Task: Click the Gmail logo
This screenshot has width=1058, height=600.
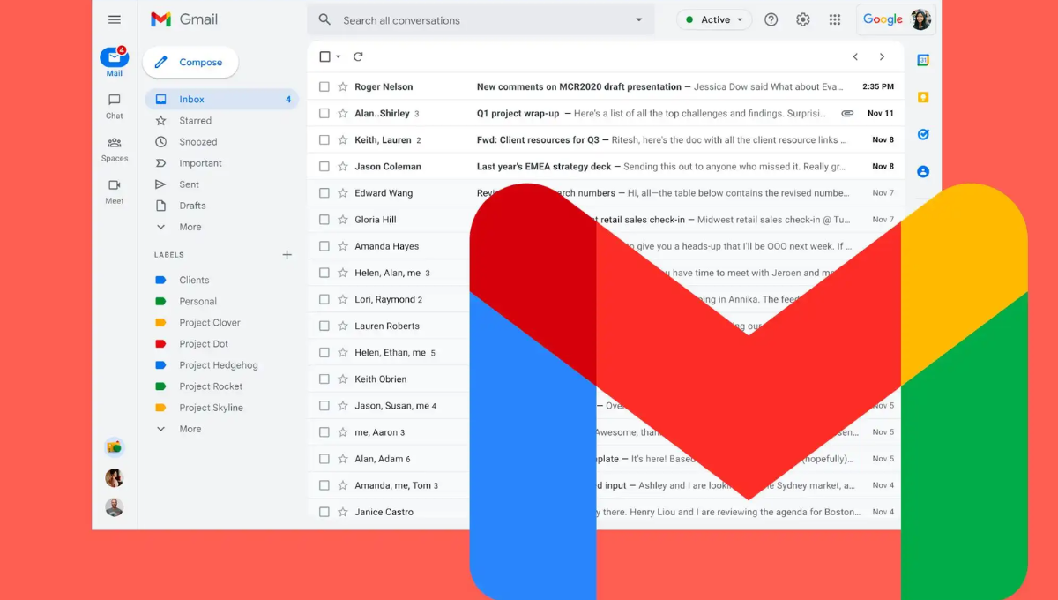Action: 184,19
